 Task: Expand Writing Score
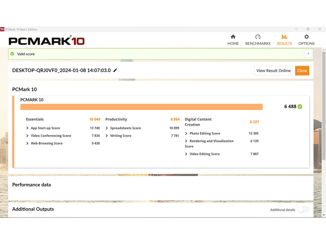(107, 136)
